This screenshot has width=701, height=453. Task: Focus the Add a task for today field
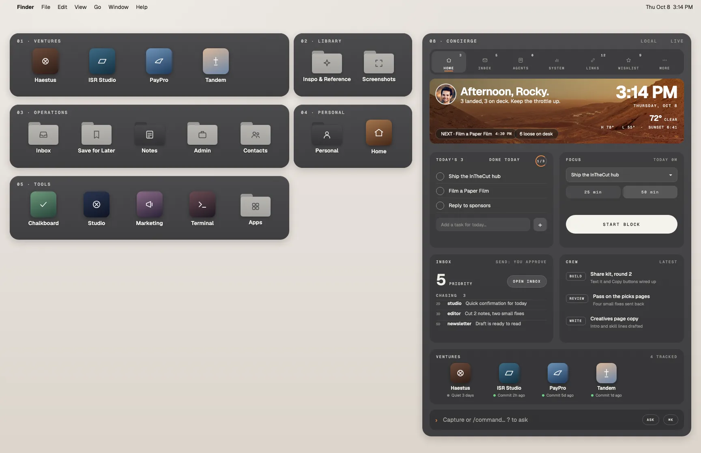[483, 225]
